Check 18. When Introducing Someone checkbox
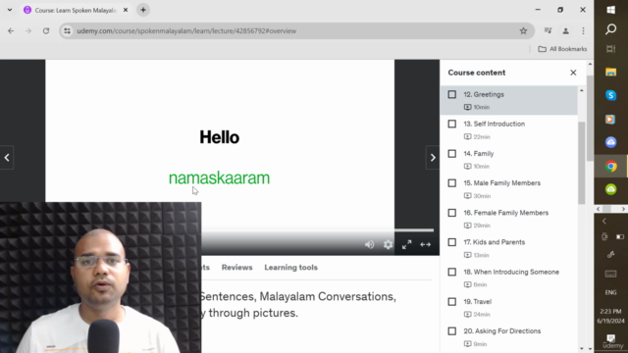Screen dimensions: 628x353 pos(451,273)
